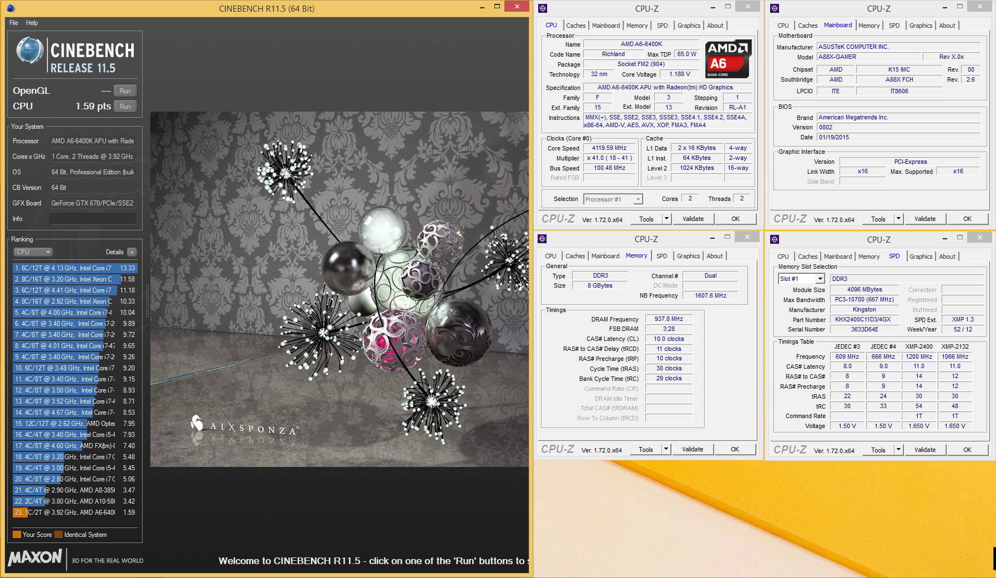This screenshot has width=996, height=578.
Task: Click Validate in SPD window
Action: pos(925,450)
